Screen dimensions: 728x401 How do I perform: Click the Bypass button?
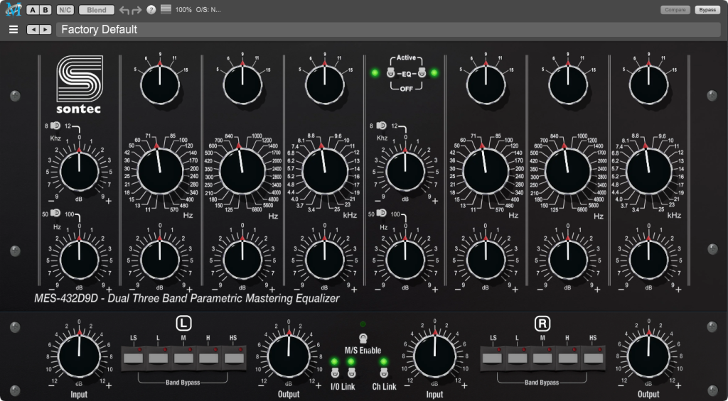707,10
